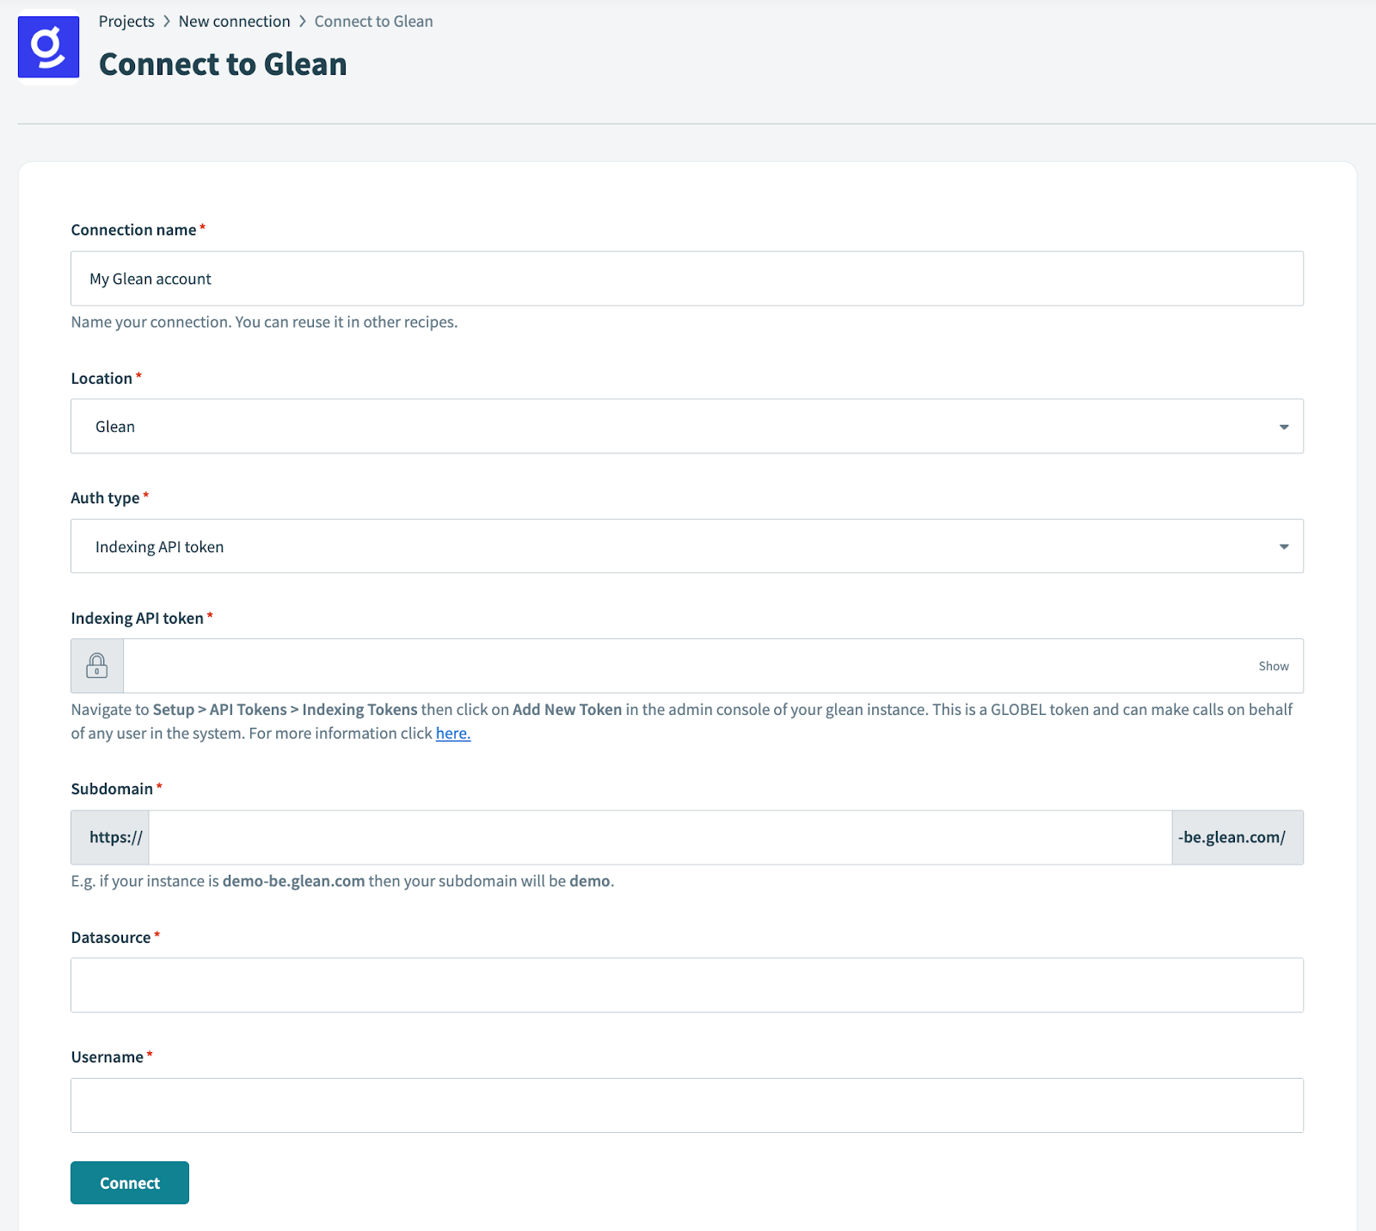Click the lock icon on the API token field
This screenshot has height=1231, width=1376.
click(x=96, y=665)
